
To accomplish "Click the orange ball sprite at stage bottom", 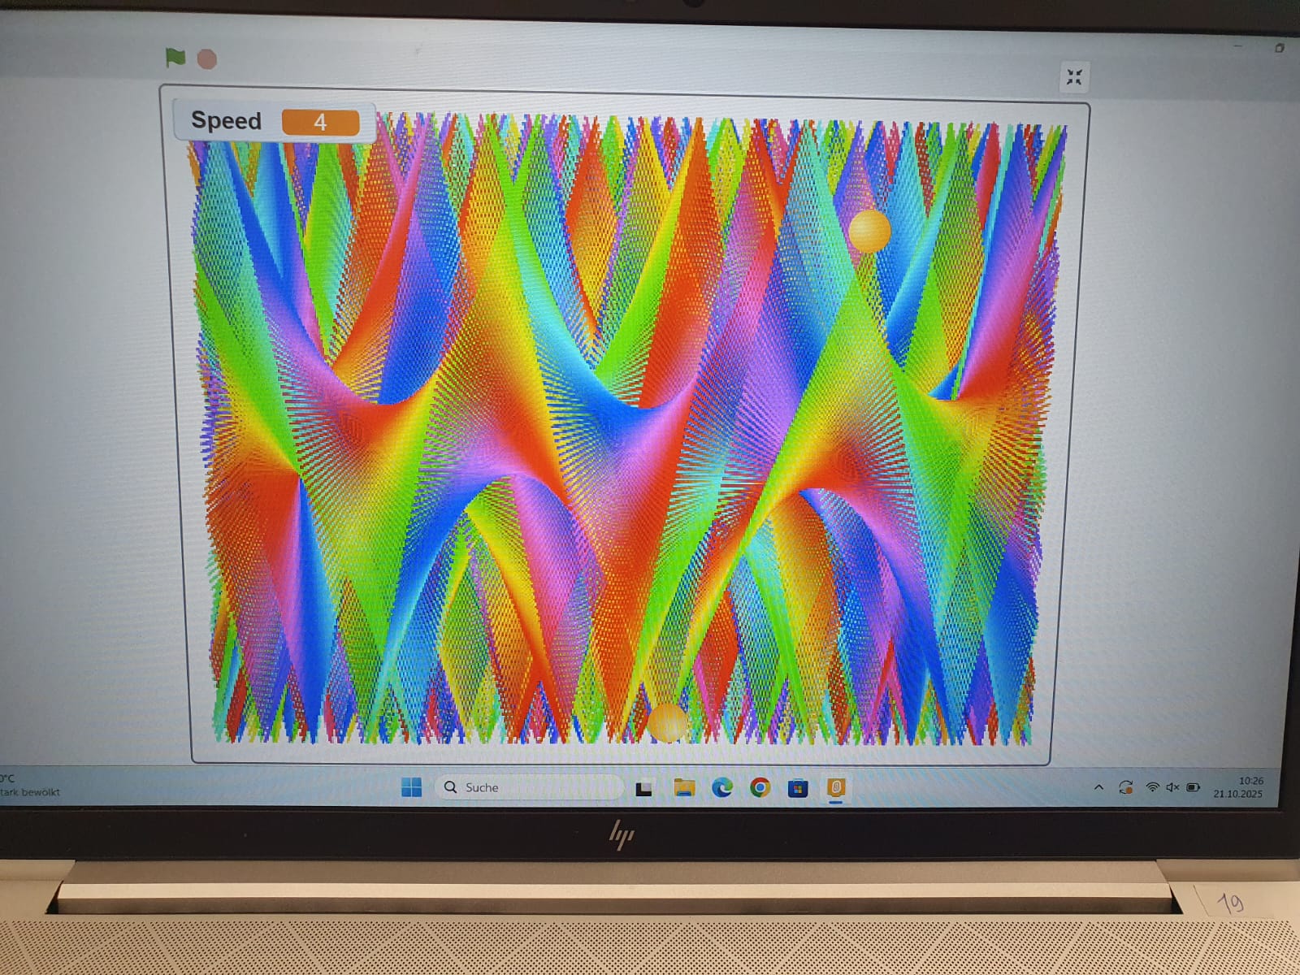I will pos(667,722).
